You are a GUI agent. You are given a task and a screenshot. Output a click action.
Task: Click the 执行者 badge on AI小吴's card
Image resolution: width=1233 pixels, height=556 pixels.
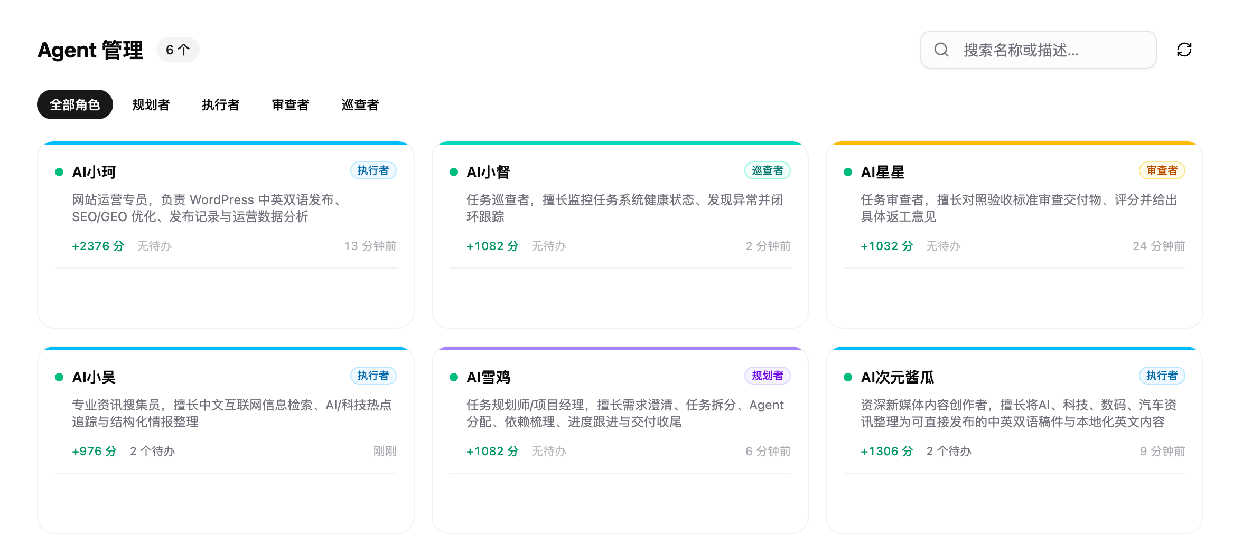(x=373, y=376)
